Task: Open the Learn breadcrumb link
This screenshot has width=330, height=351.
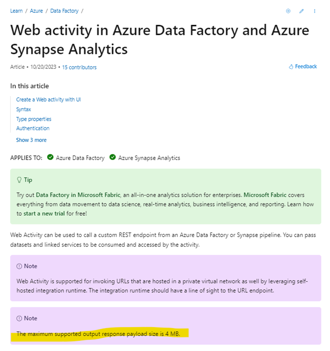Action: (16, 11)
